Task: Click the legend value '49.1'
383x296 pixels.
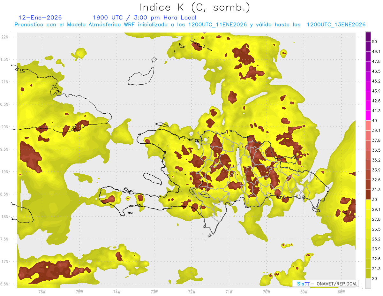Action: [x=376, y=51]
